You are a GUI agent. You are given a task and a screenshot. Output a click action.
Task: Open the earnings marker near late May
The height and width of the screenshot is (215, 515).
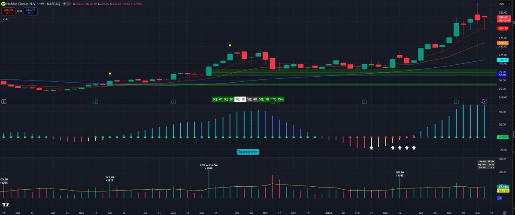click(97, 102)
